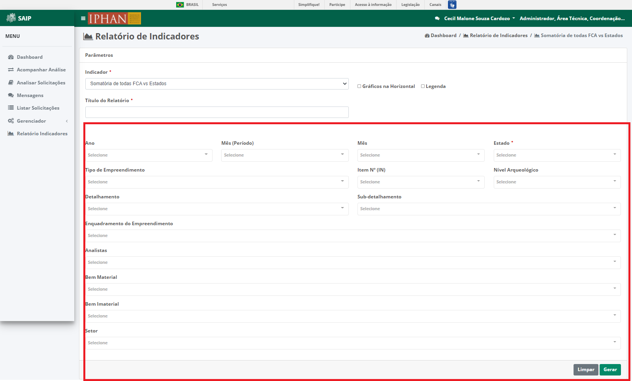
Task: Click the Brazil flag icon
Action: point(180,5)
